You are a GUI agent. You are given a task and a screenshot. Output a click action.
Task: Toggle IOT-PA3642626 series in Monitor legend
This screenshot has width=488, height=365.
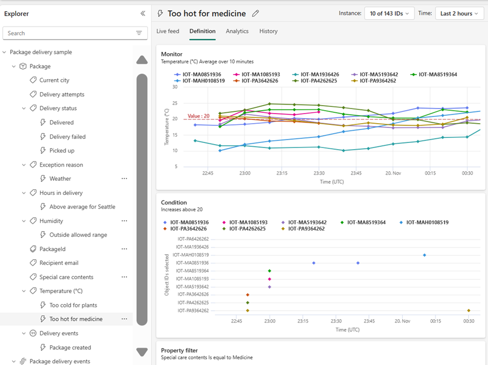coord(257,81)
